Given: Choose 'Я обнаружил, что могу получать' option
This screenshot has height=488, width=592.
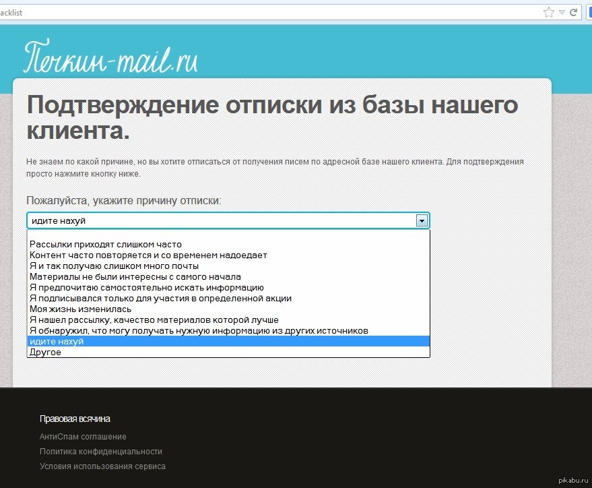Looking at the screenshot, I should (199, 330).
